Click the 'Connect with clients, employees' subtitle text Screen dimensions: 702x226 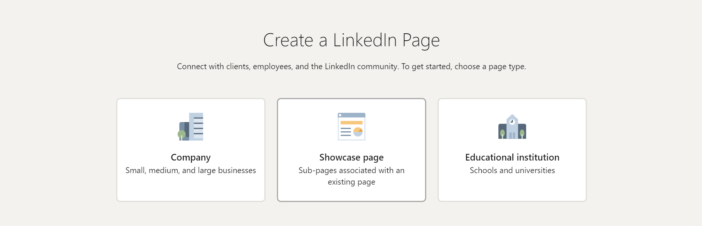point(351,67)
